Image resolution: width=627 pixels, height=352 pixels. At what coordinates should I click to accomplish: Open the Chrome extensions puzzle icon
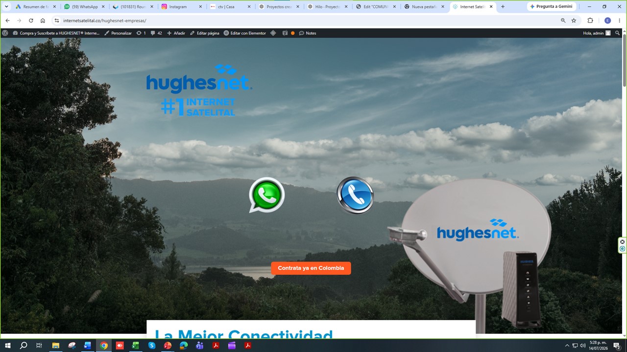coord(590,21)
